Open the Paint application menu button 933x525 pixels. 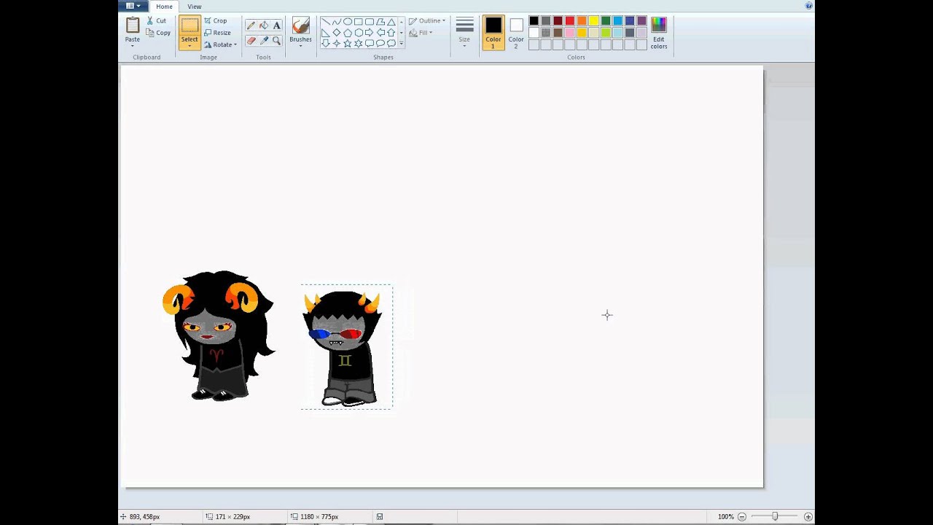(133, 6)
